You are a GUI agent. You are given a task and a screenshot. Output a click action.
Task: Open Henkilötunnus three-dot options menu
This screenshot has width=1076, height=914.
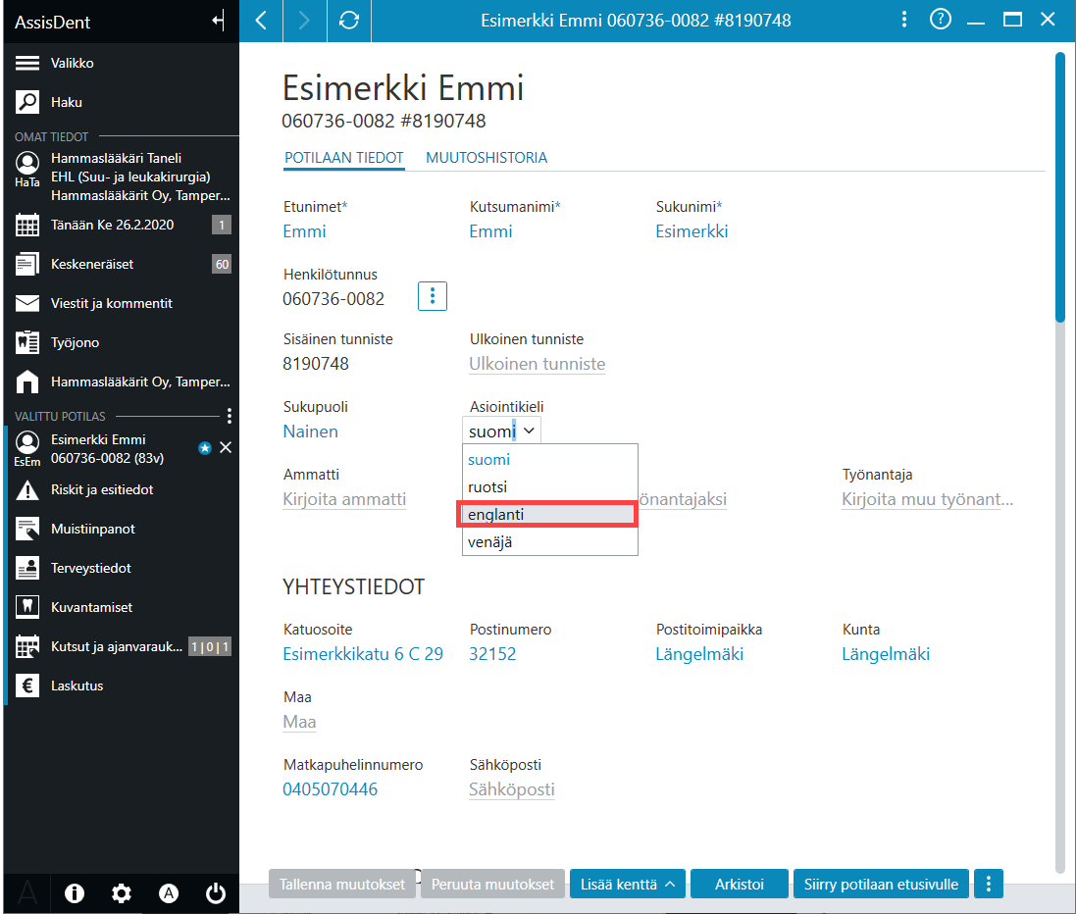pos(433,296)
